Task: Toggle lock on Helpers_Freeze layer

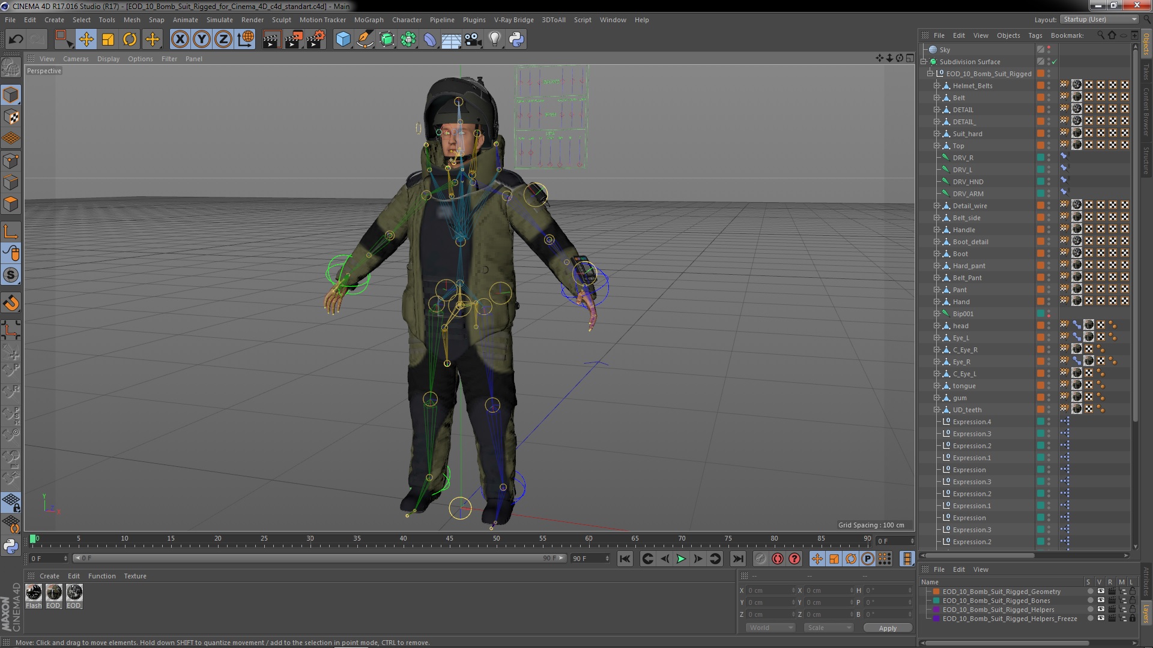Action: (1132, 619)
